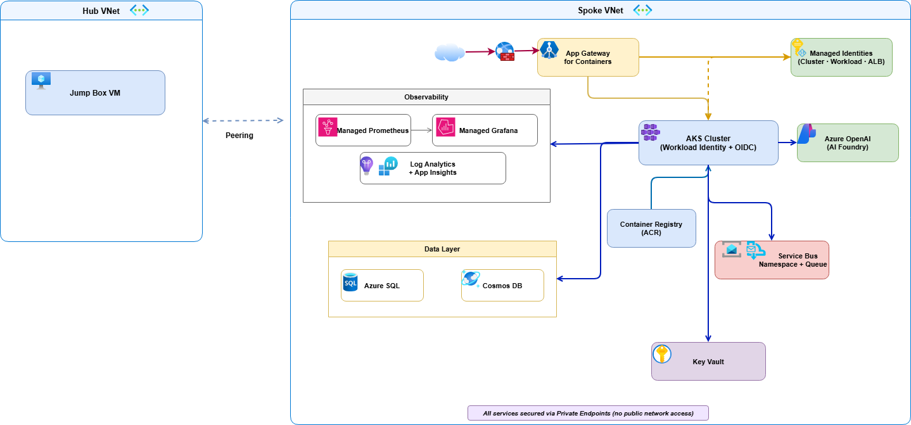Click the Key Vault golden key icon

coord(662,354)
